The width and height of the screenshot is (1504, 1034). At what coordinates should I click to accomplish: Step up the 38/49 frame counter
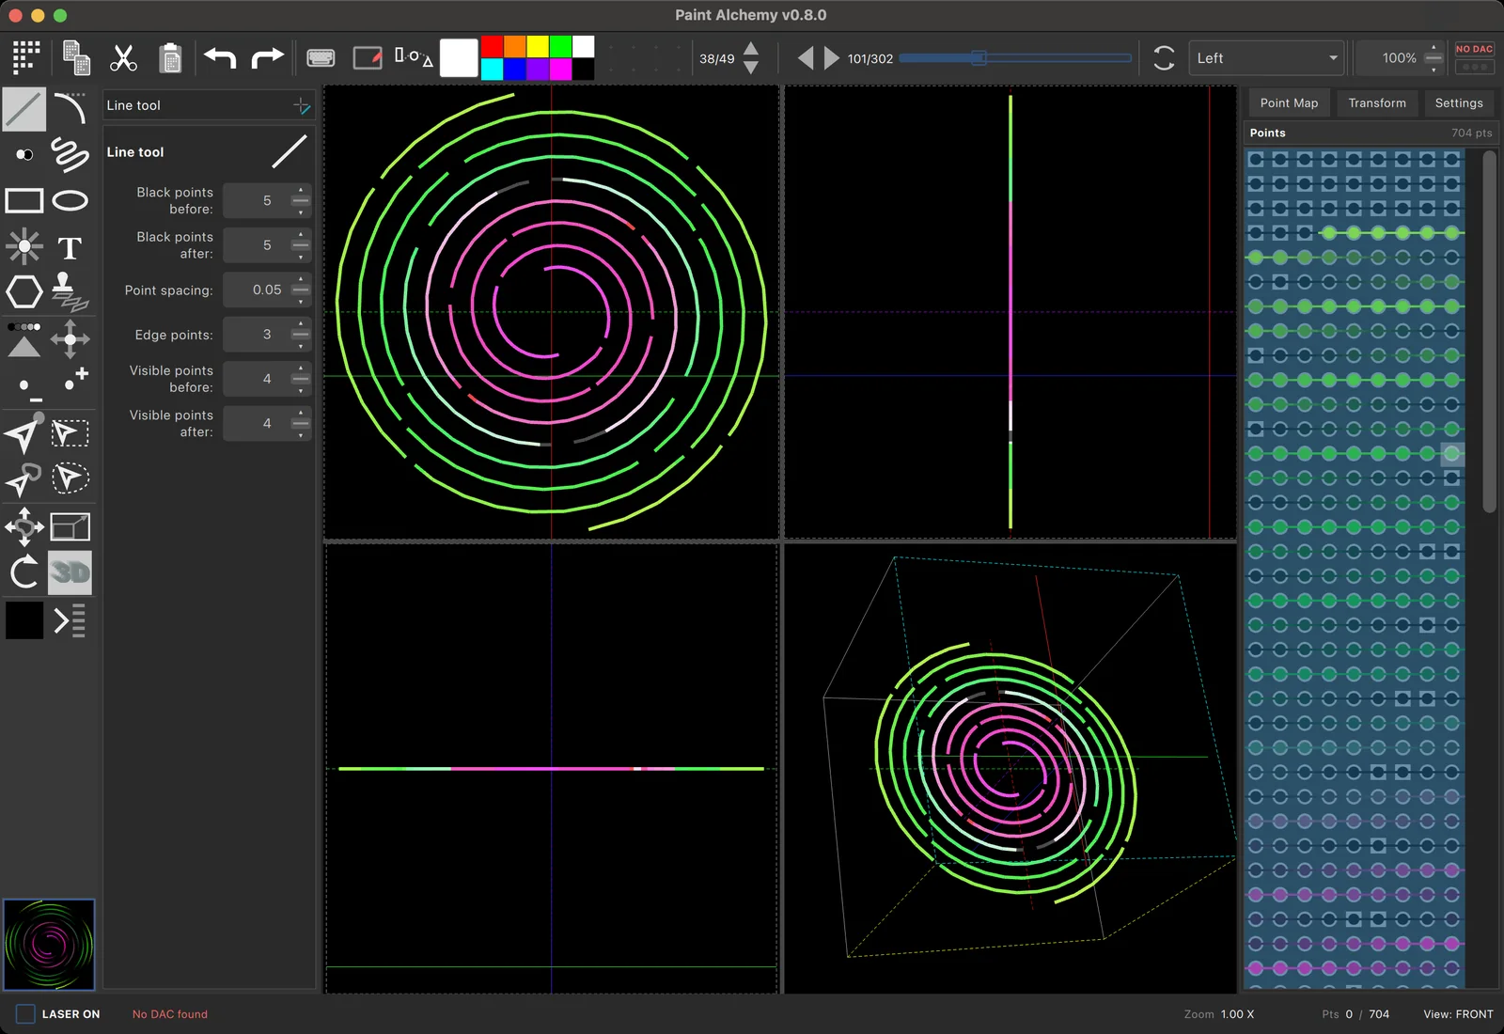(x=751, y=49)
